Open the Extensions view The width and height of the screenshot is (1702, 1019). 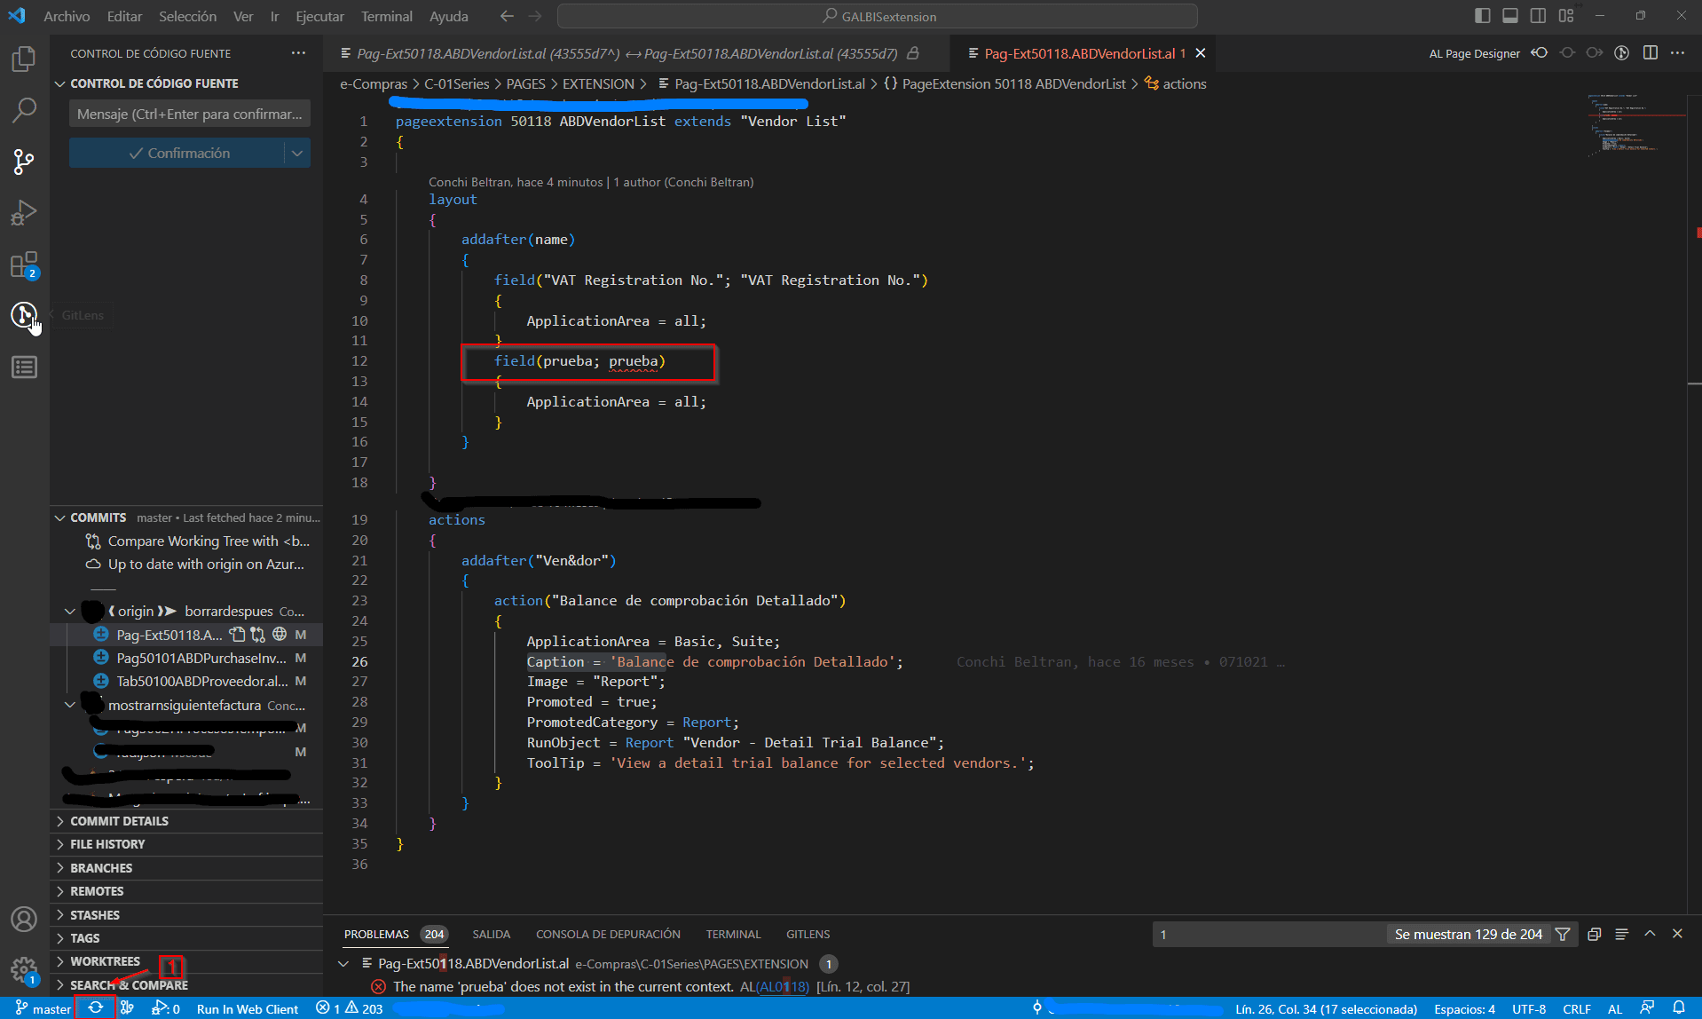coord(24,265)
